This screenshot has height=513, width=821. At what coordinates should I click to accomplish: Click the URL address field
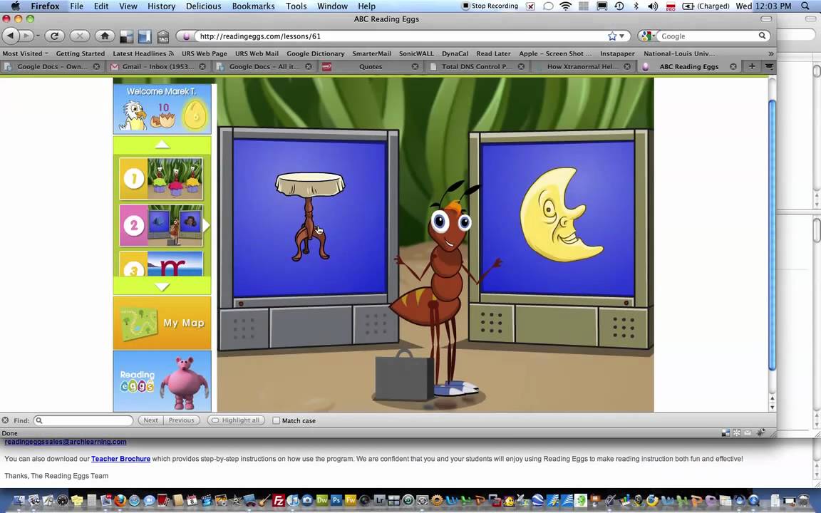[402, 36]
